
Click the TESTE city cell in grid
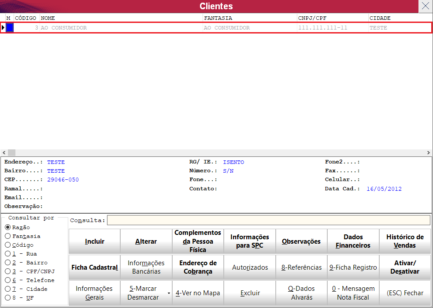(400, 28)
